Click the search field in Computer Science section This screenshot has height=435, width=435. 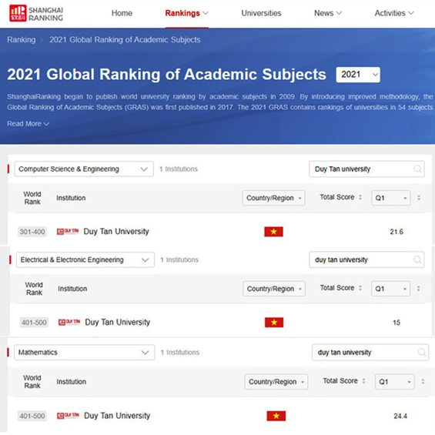point(366,169)
